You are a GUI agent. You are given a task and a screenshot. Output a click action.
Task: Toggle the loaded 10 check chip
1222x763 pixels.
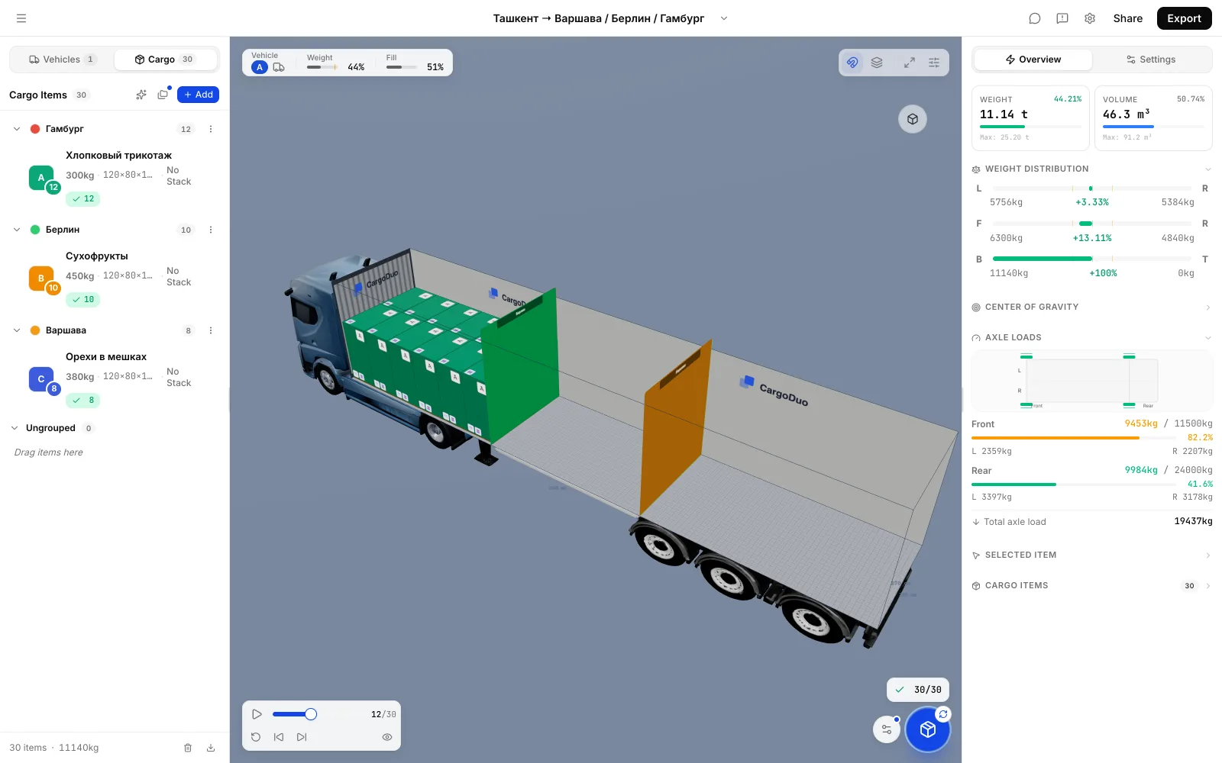(x=83, y=300)
